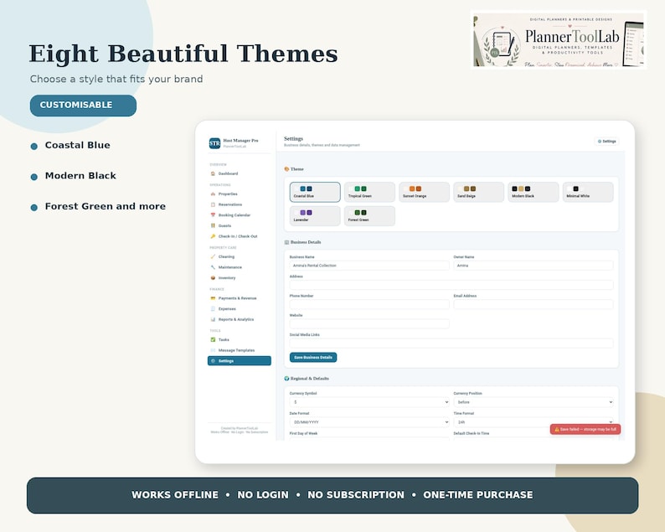Screen dimensions: 665x532
Task: Open Booking Calendar via its calendar icon
Action: pyautogui.click(x=213, y=215)
